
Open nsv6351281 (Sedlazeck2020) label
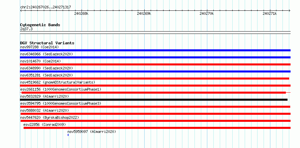[47, 75]
